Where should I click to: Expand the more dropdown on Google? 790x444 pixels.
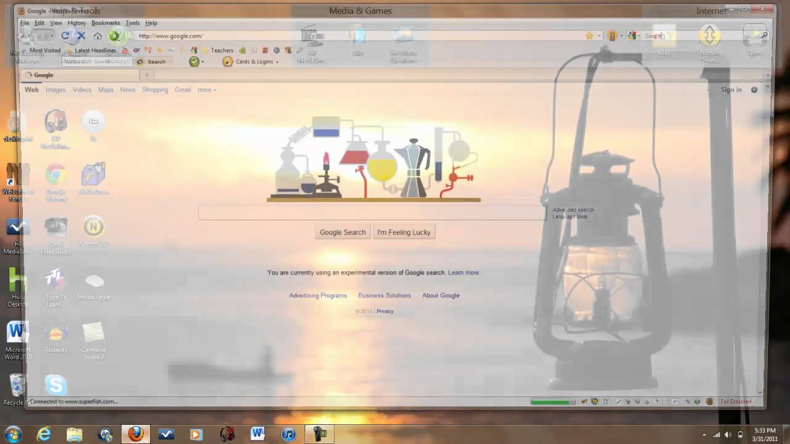206,90
